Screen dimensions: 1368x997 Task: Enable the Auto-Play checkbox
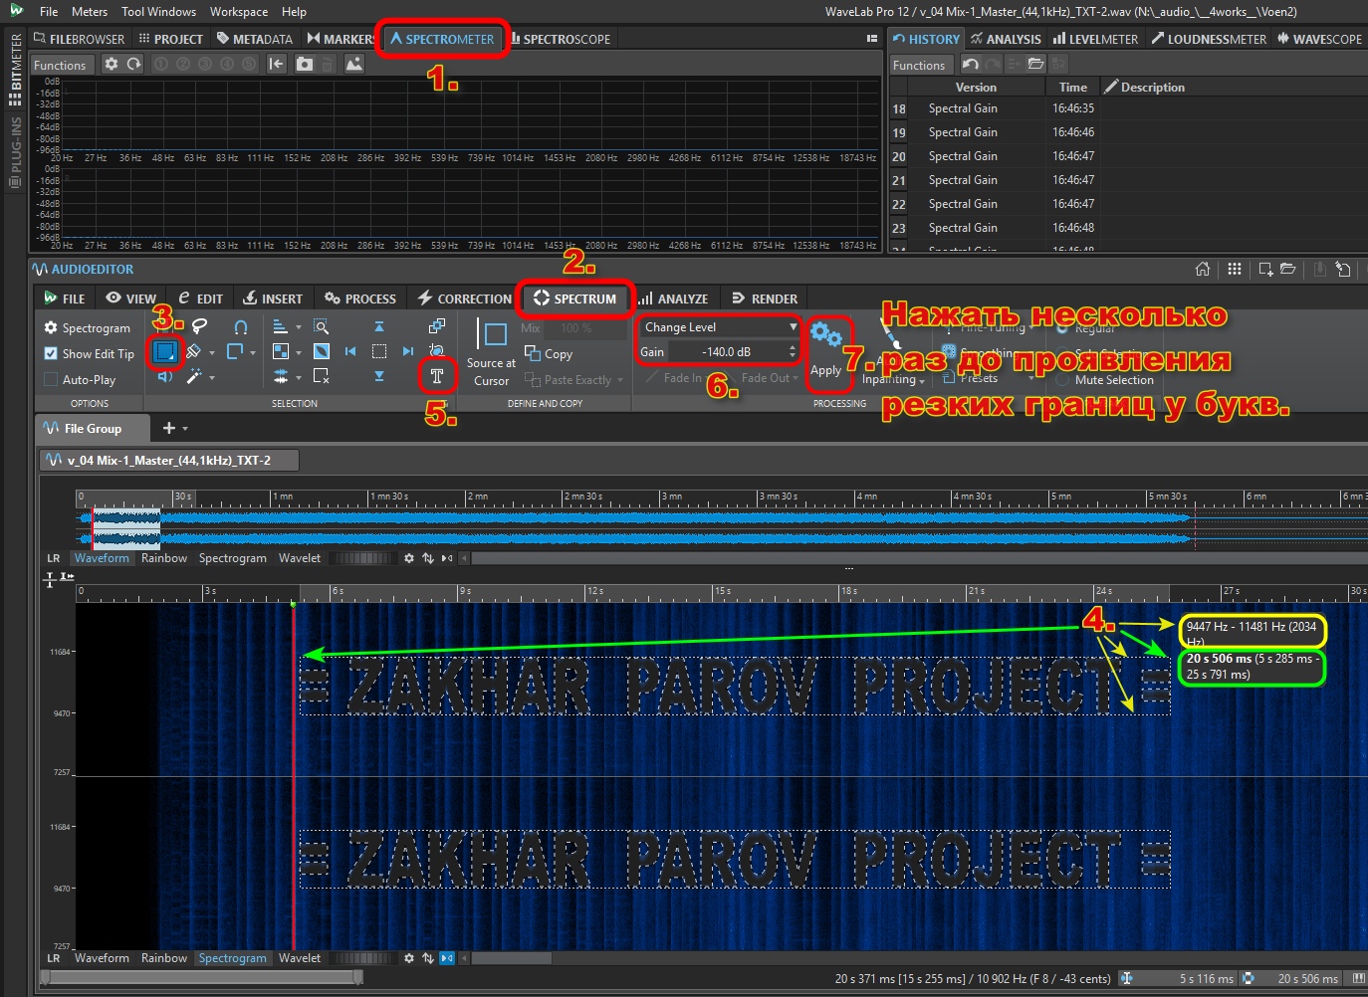[x=51, y=379]
